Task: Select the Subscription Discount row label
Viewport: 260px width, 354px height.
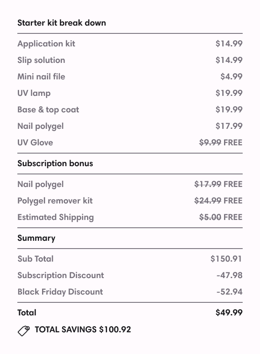Action: 61,275
